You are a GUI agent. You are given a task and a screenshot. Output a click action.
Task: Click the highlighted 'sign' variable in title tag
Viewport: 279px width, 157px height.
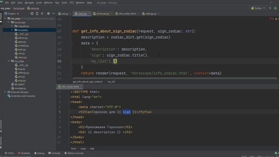[126, 112]
